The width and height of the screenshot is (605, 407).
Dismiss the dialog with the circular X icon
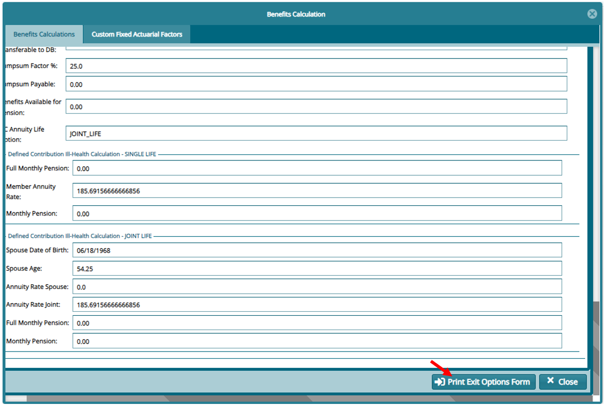(x=592, y=14)
